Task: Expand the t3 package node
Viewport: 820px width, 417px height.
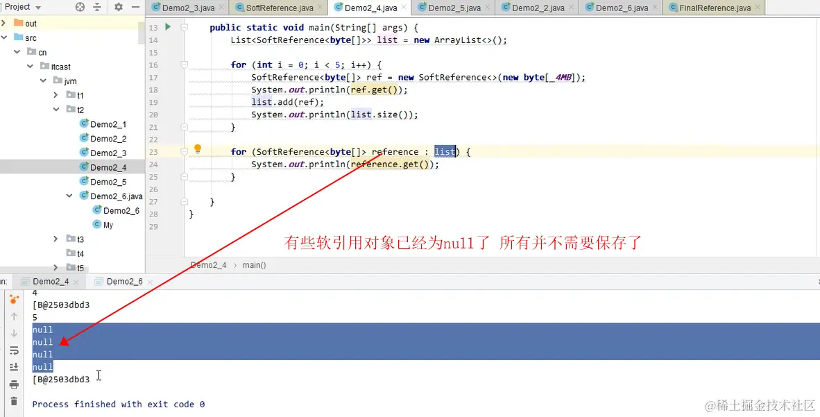Action: coord(57,238)
